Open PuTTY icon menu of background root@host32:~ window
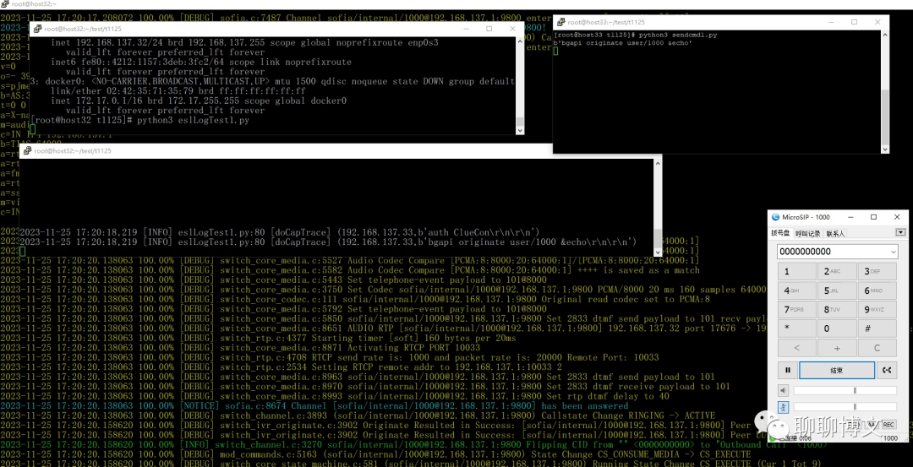Viewport: 913px width, 467px height. [5, 4]
